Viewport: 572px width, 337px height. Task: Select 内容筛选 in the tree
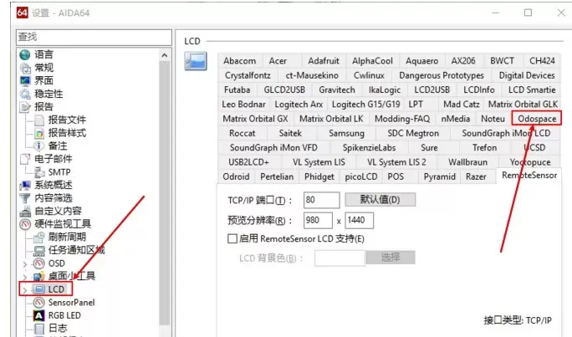click(x=54, y=198)
